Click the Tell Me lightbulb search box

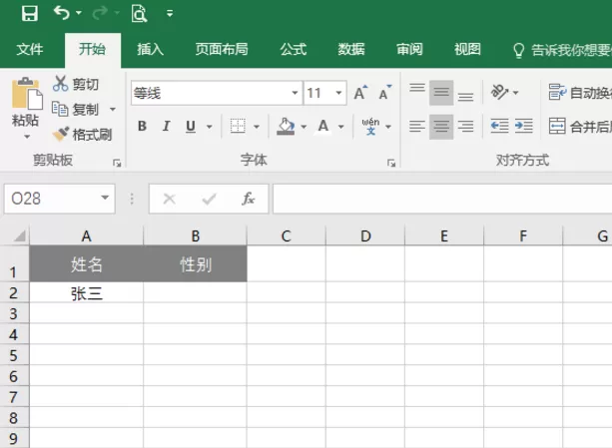[562, 50]
